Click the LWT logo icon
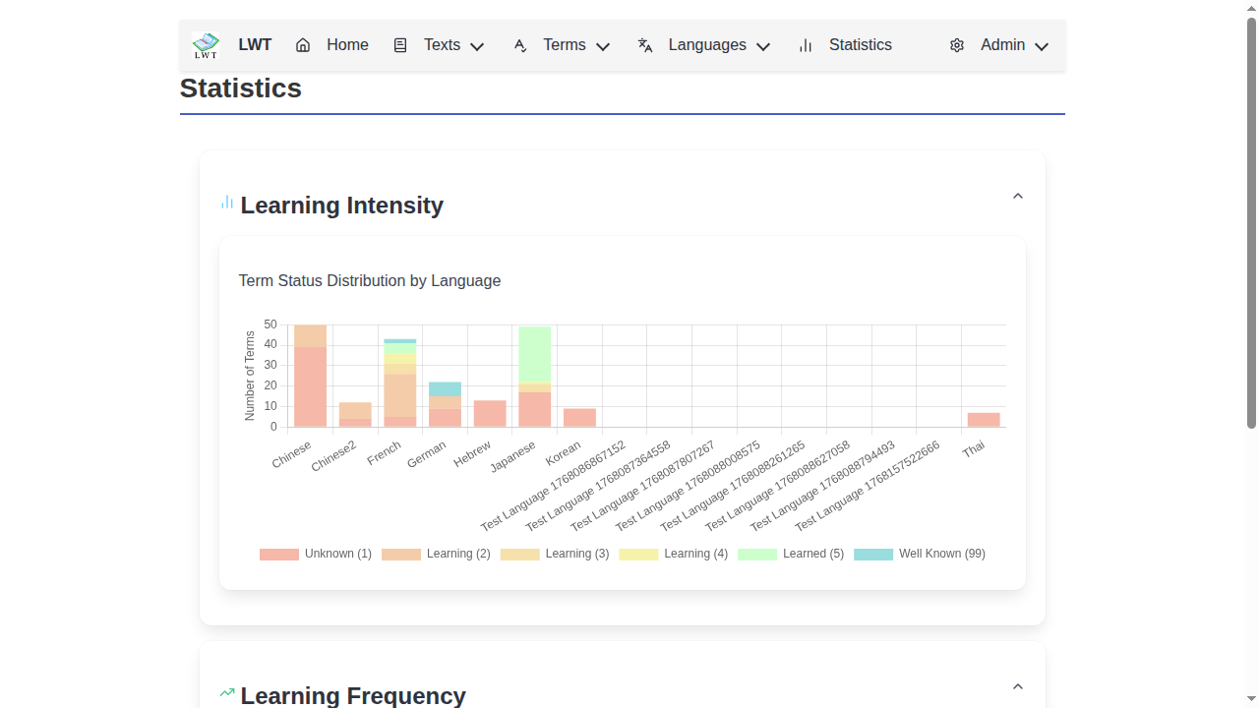1259x708 pixels. [x=206, y=45]
